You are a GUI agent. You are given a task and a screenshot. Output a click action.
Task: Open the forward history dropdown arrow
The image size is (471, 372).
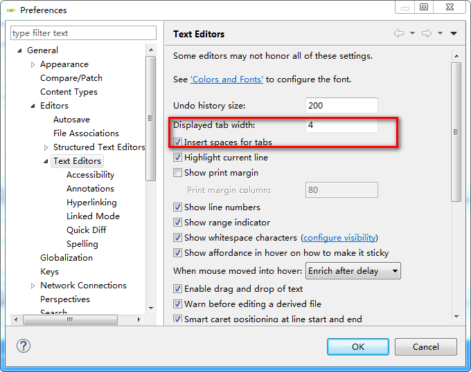[x=440, y=33]
